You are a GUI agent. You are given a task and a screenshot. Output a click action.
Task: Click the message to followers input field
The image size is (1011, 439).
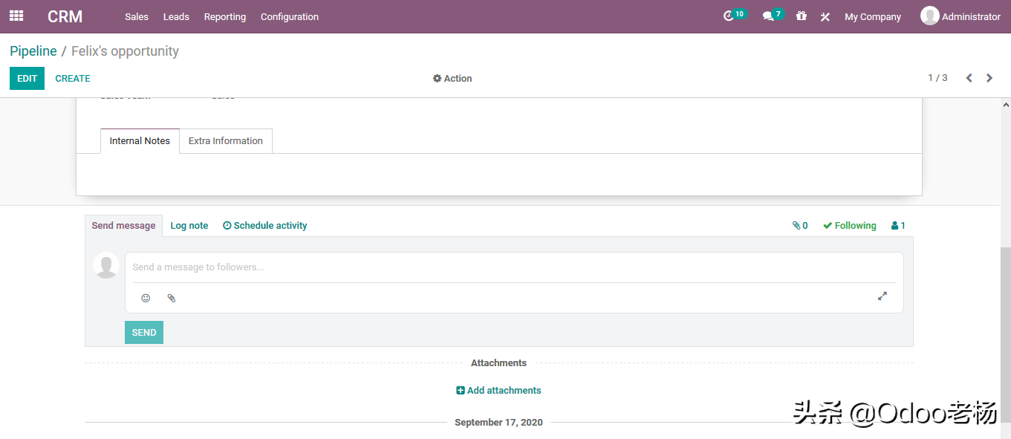tap(513, 267)
